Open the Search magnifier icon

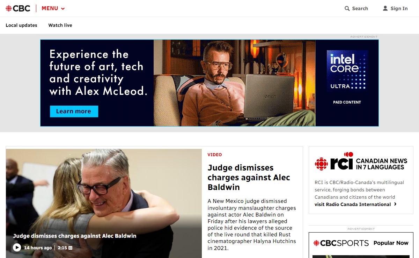click(x=347, y=8)
